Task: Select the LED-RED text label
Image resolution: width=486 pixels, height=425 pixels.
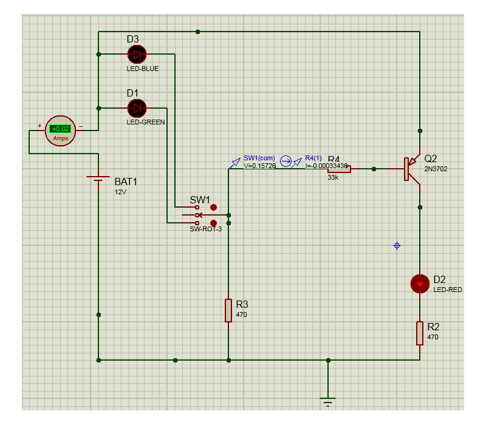Action: click(x=448, y=290)
